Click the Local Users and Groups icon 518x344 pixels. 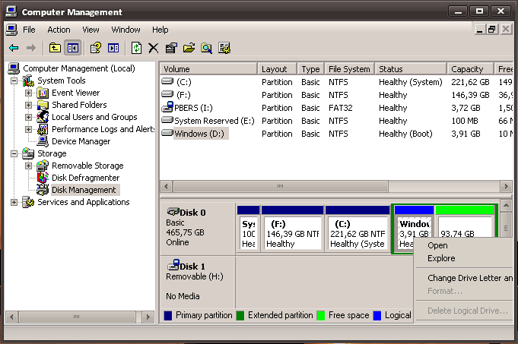(x=43, y=117)
